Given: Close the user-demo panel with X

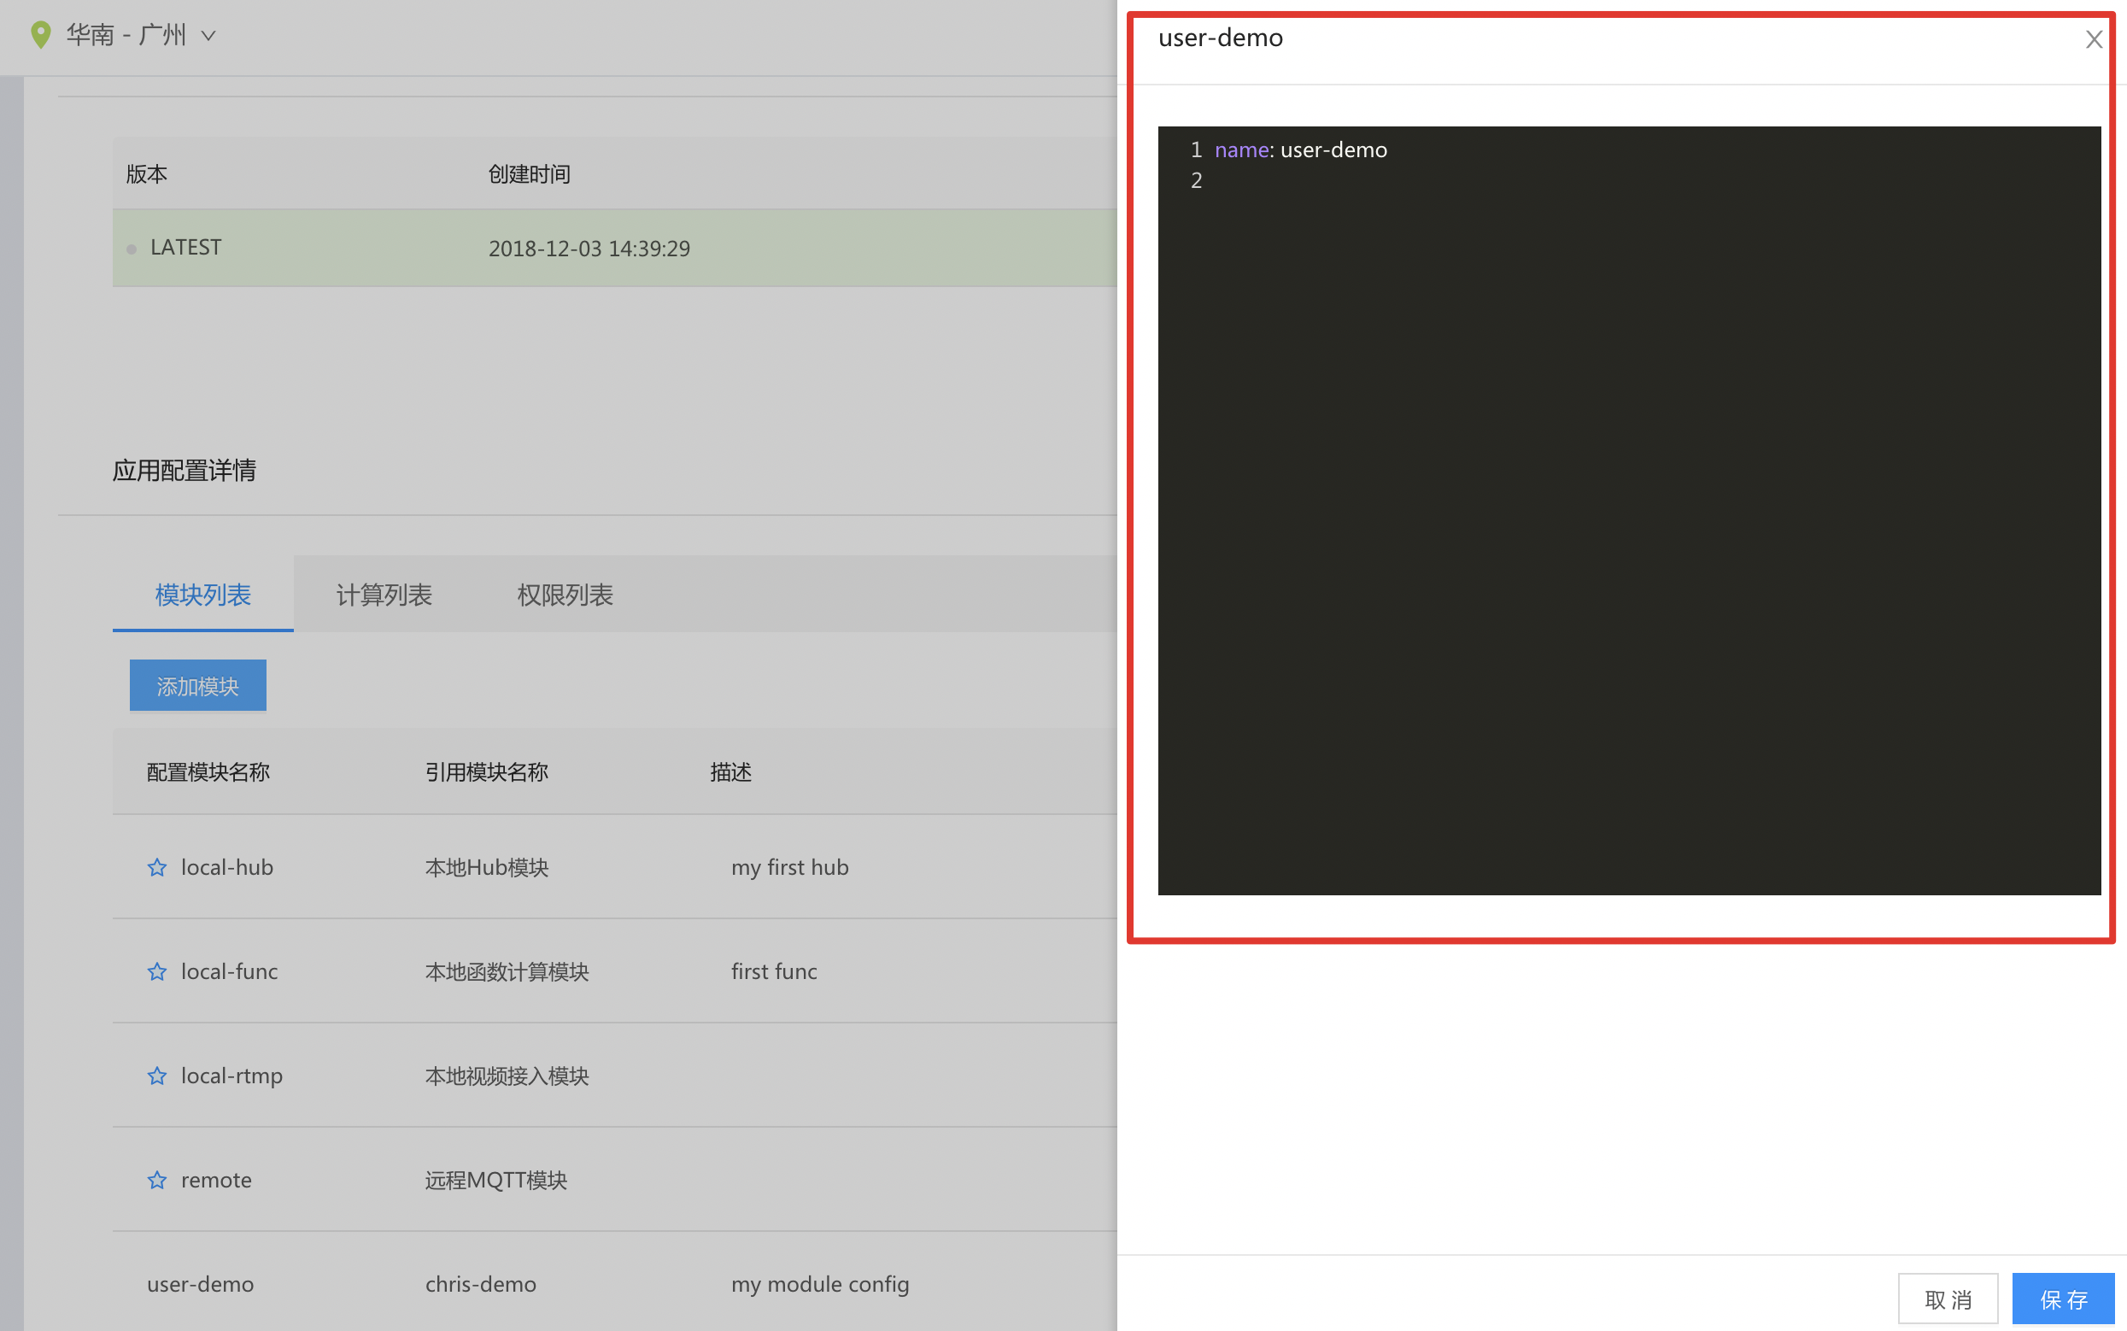Looking at the screenshot, I should tap(2093, 39).
